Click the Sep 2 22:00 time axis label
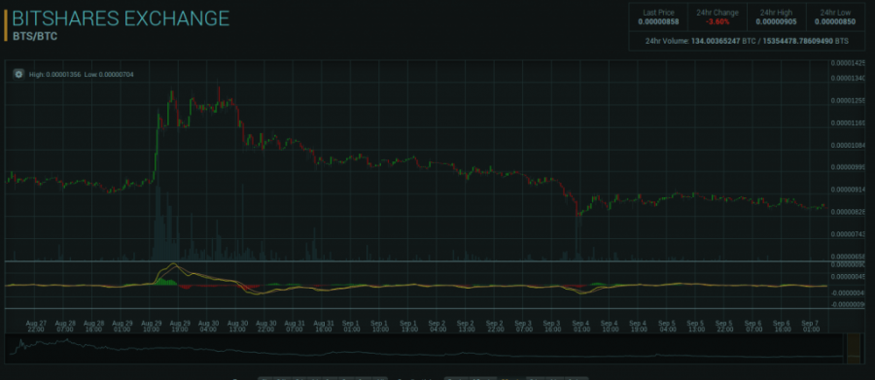Screen dimensions: 875x380 click(x=495, y=326)
